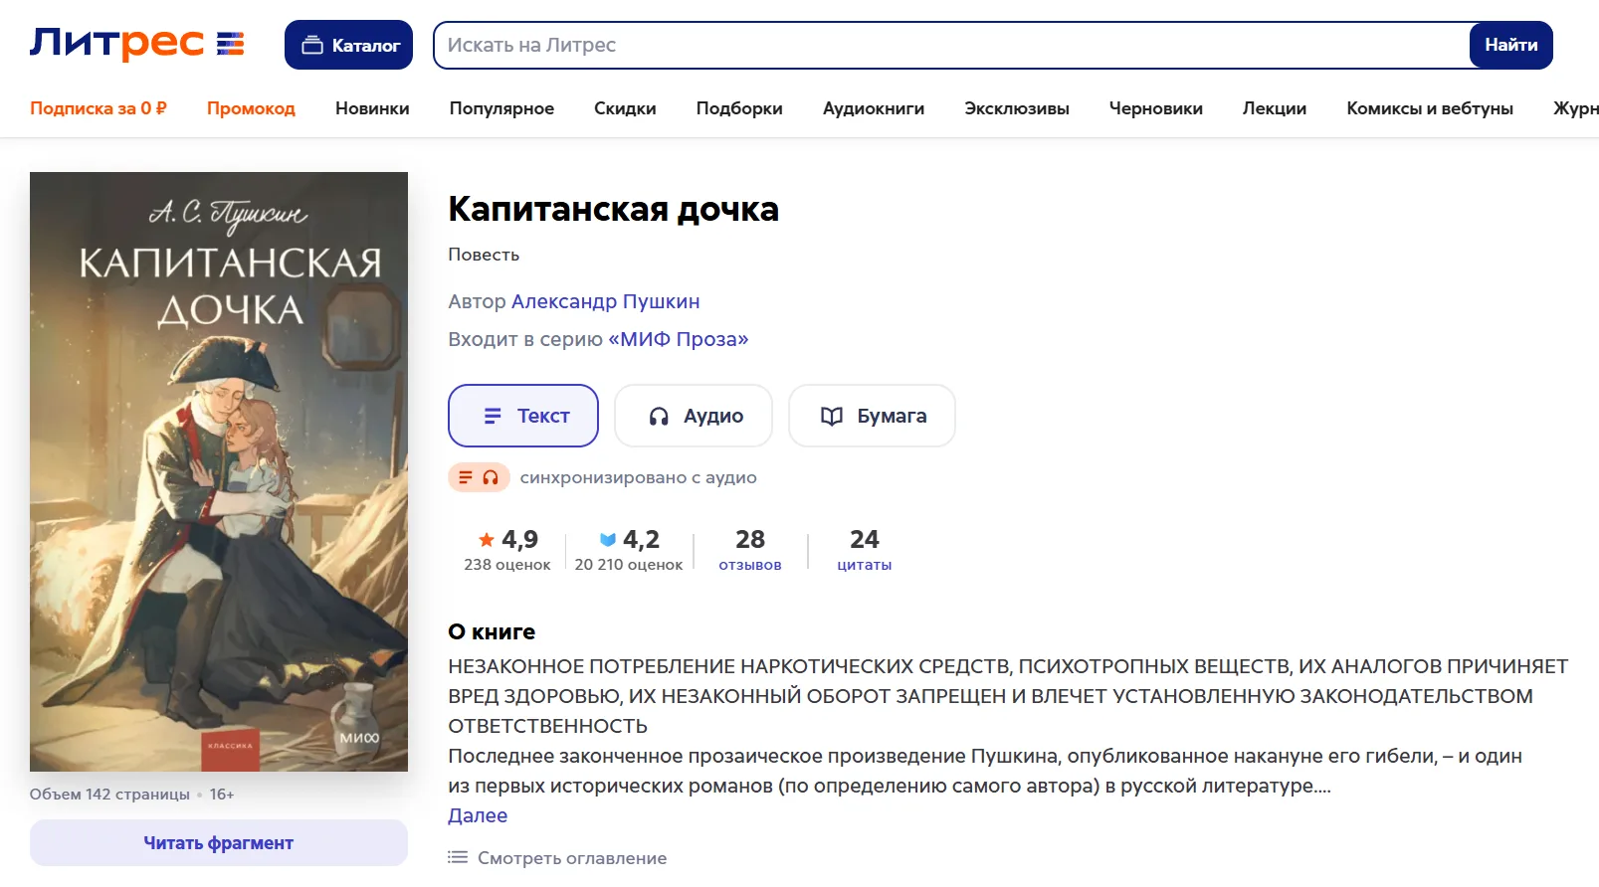Open the 24 цитаты link
The image size is (1599, 887).
864,550
